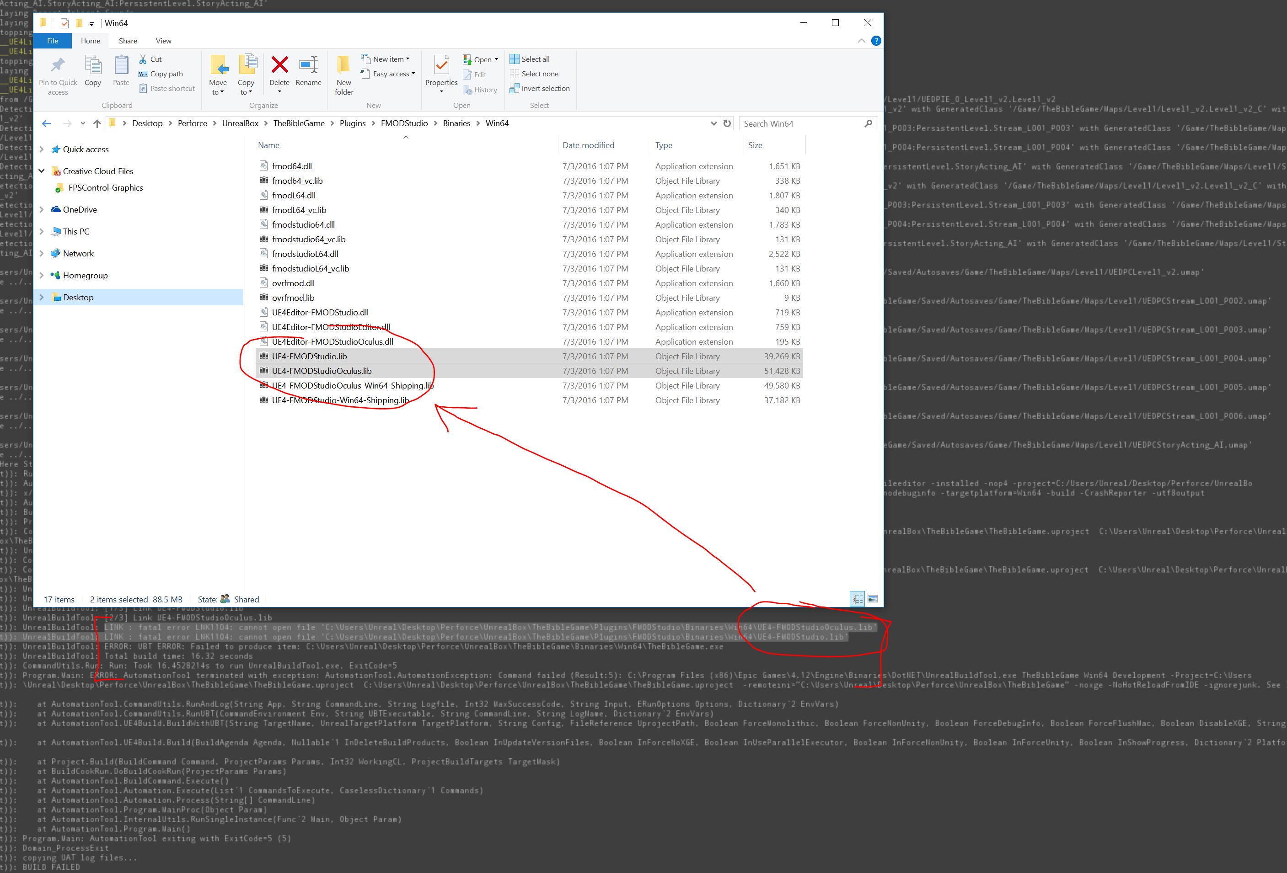Click the refresh button in address bar
Image resolution: width=1287 pixels, height=873 pixels.
pos(727,123)
